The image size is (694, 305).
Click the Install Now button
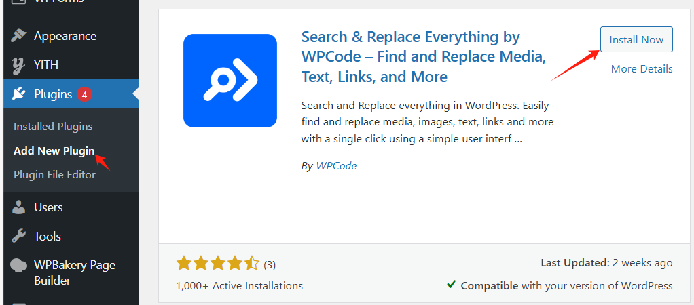click(x=636, y=39)
